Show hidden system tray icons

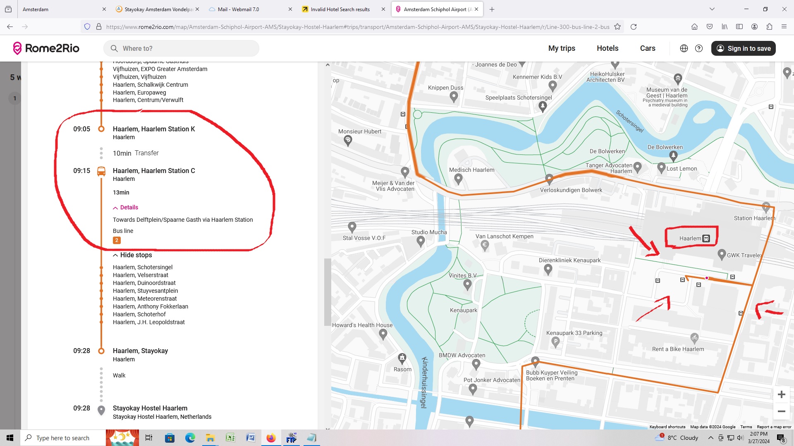[710, 438]
